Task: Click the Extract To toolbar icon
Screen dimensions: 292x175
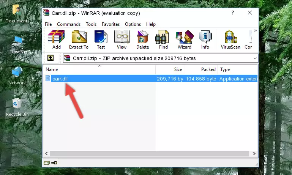Action: [x=79, y=39]
